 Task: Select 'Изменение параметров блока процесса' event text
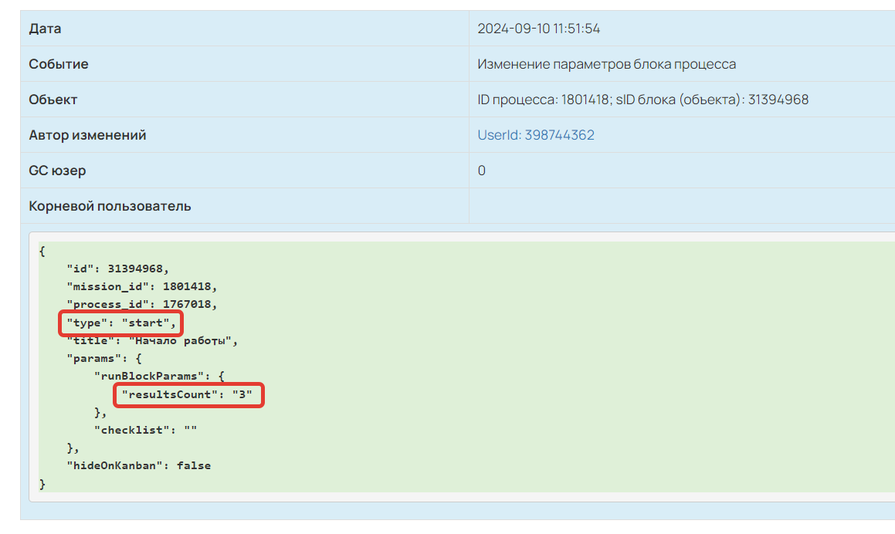click(606, 64)
